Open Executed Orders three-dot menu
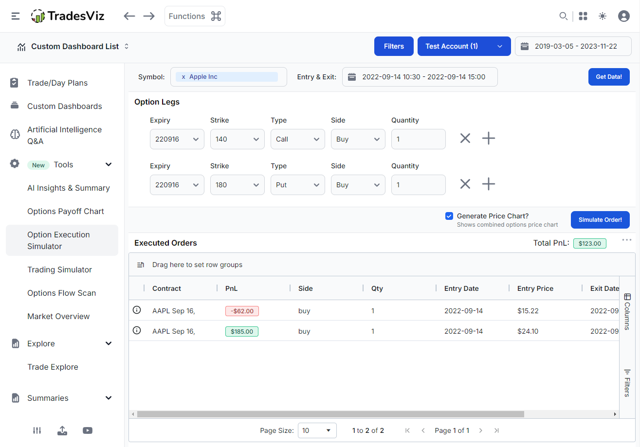 627,240
